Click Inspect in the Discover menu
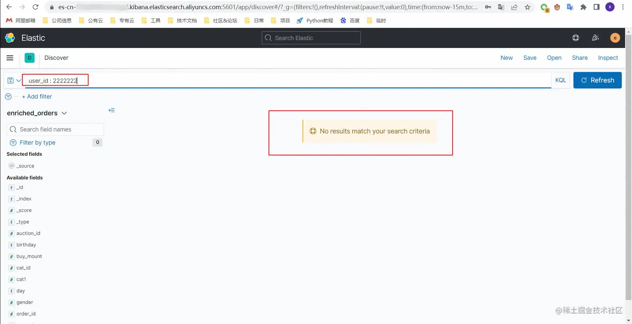Screen dimensions: 632x324 click(608, 58)
